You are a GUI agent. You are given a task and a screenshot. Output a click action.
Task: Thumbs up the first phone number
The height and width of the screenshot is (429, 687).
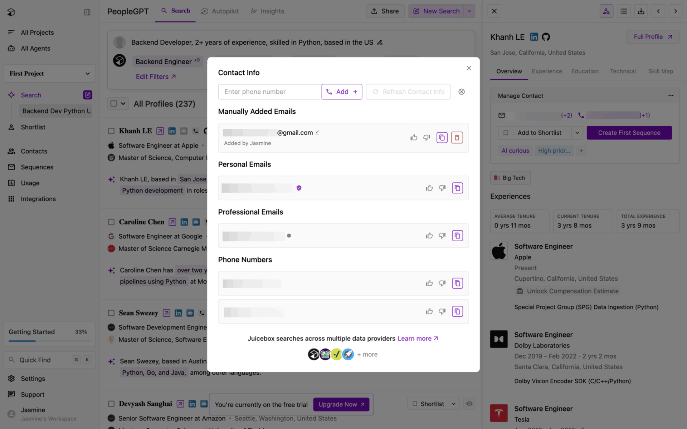[429, 283]
